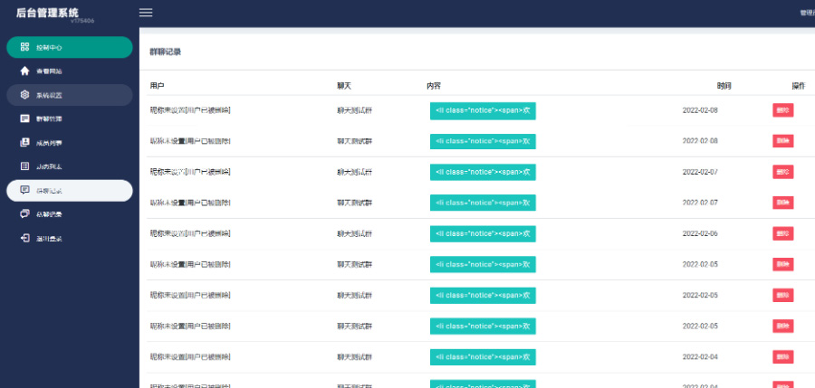Image resolution: width=815 pixels, height=388 pixels.
Task: Select the highlighted 群聊记录 menu item
Action: coord(69,191)
